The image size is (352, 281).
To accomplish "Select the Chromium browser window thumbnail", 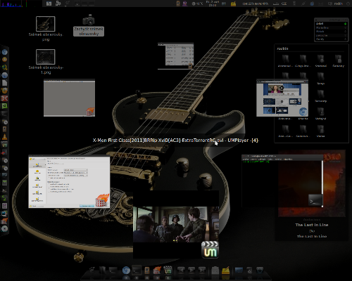I will 282,98.
